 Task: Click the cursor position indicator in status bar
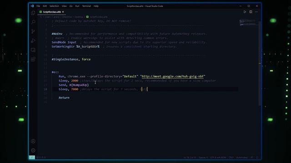190,158
